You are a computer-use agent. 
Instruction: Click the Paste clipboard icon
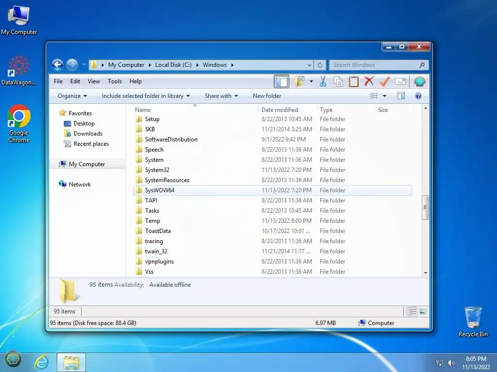tap(353, 81)
